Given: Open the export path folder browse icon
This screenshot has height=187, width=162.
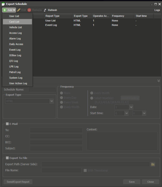Looking at the screenshot, I should (x=153, y=164).
